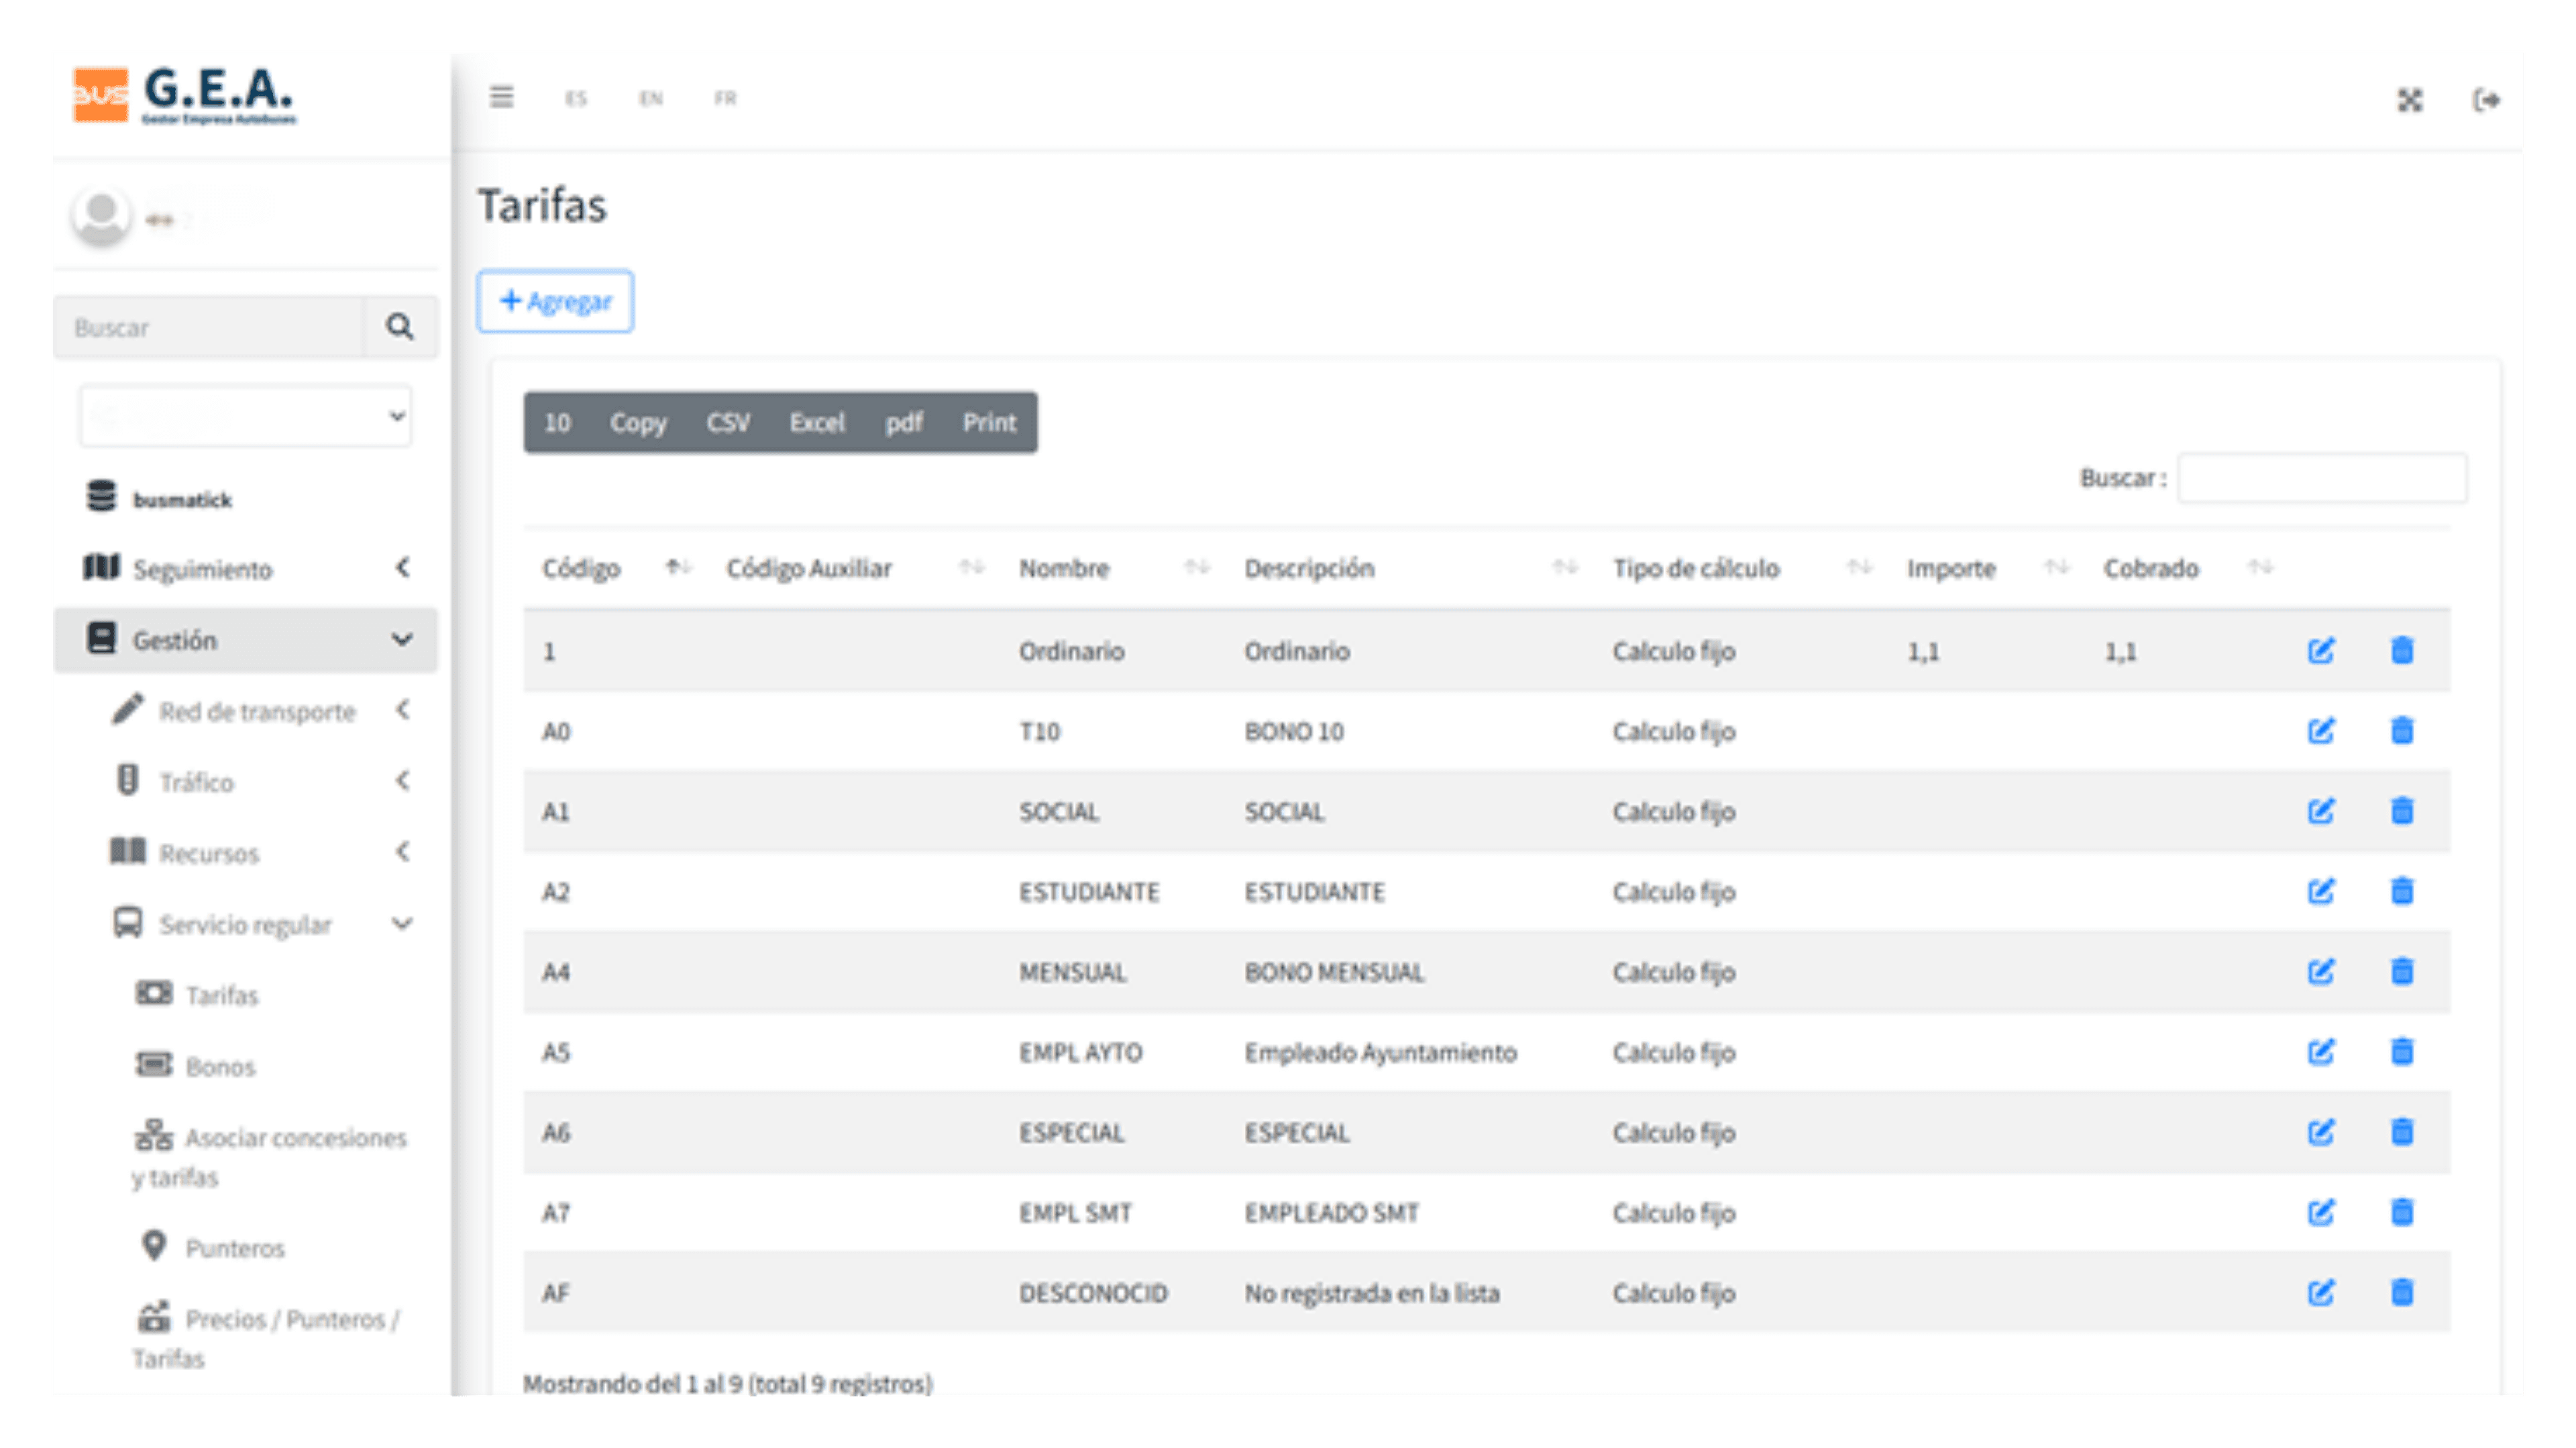Collapse the Gestión menu section
The width and height of the screenshot is (2576, 1448).
[246, 640]
